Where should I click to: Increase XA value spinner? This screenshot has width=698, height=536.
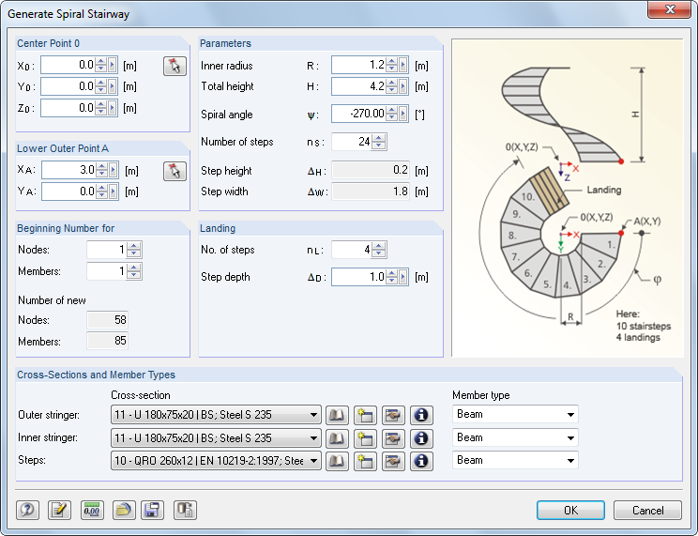102,166
